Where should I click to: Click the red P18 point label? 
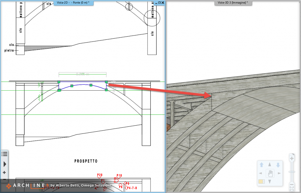(119, 176)
